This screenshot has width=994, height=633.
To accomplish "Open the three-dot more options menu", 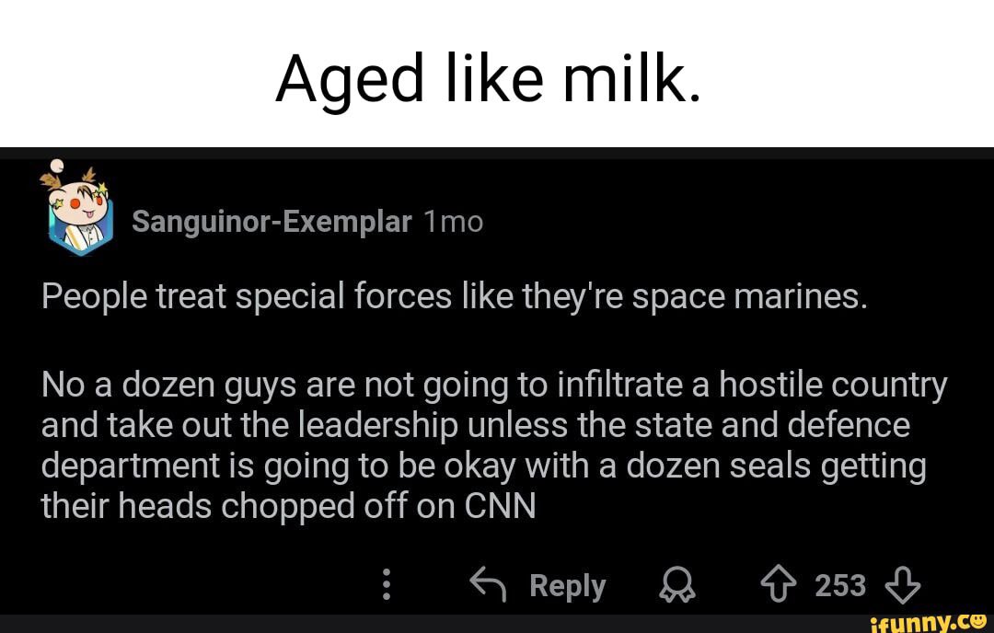I will pyautogui.click(x=387, y=585).
